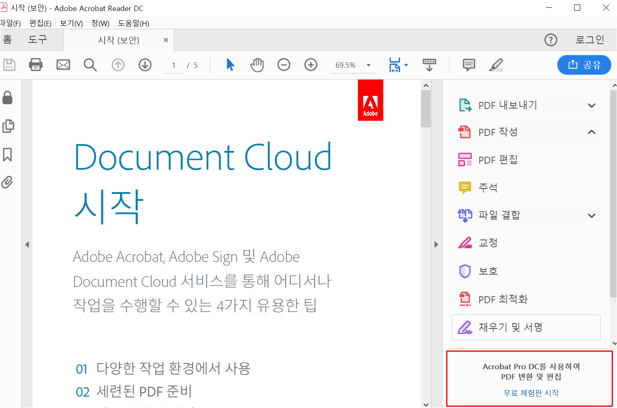
Task: Open the fit page options dropdown arrow
Action: click(x=406, y=65)
